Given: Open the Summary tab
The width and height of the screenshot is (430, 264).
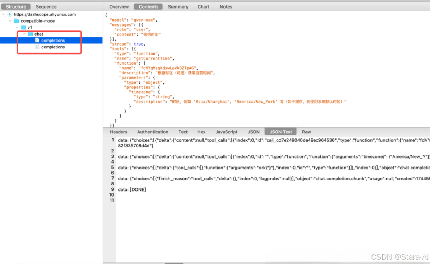Looking at the screenshot, I should (x=178, y=6).
